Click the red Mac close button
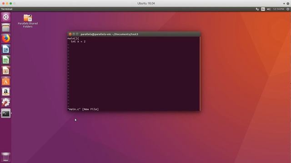 pyautogui.click(x=3, y=4)
